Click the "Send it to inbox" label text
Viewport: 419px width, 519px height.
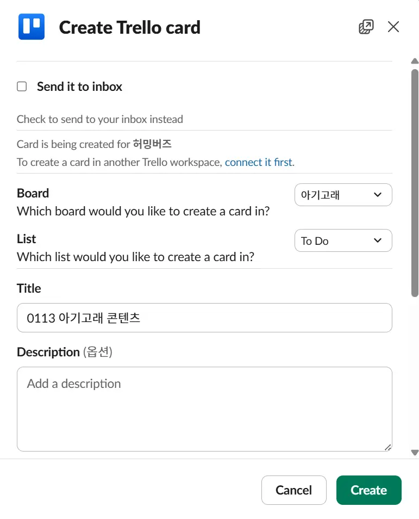79,86
